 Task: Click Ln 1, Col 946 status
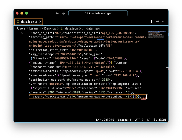click(105, 120)
